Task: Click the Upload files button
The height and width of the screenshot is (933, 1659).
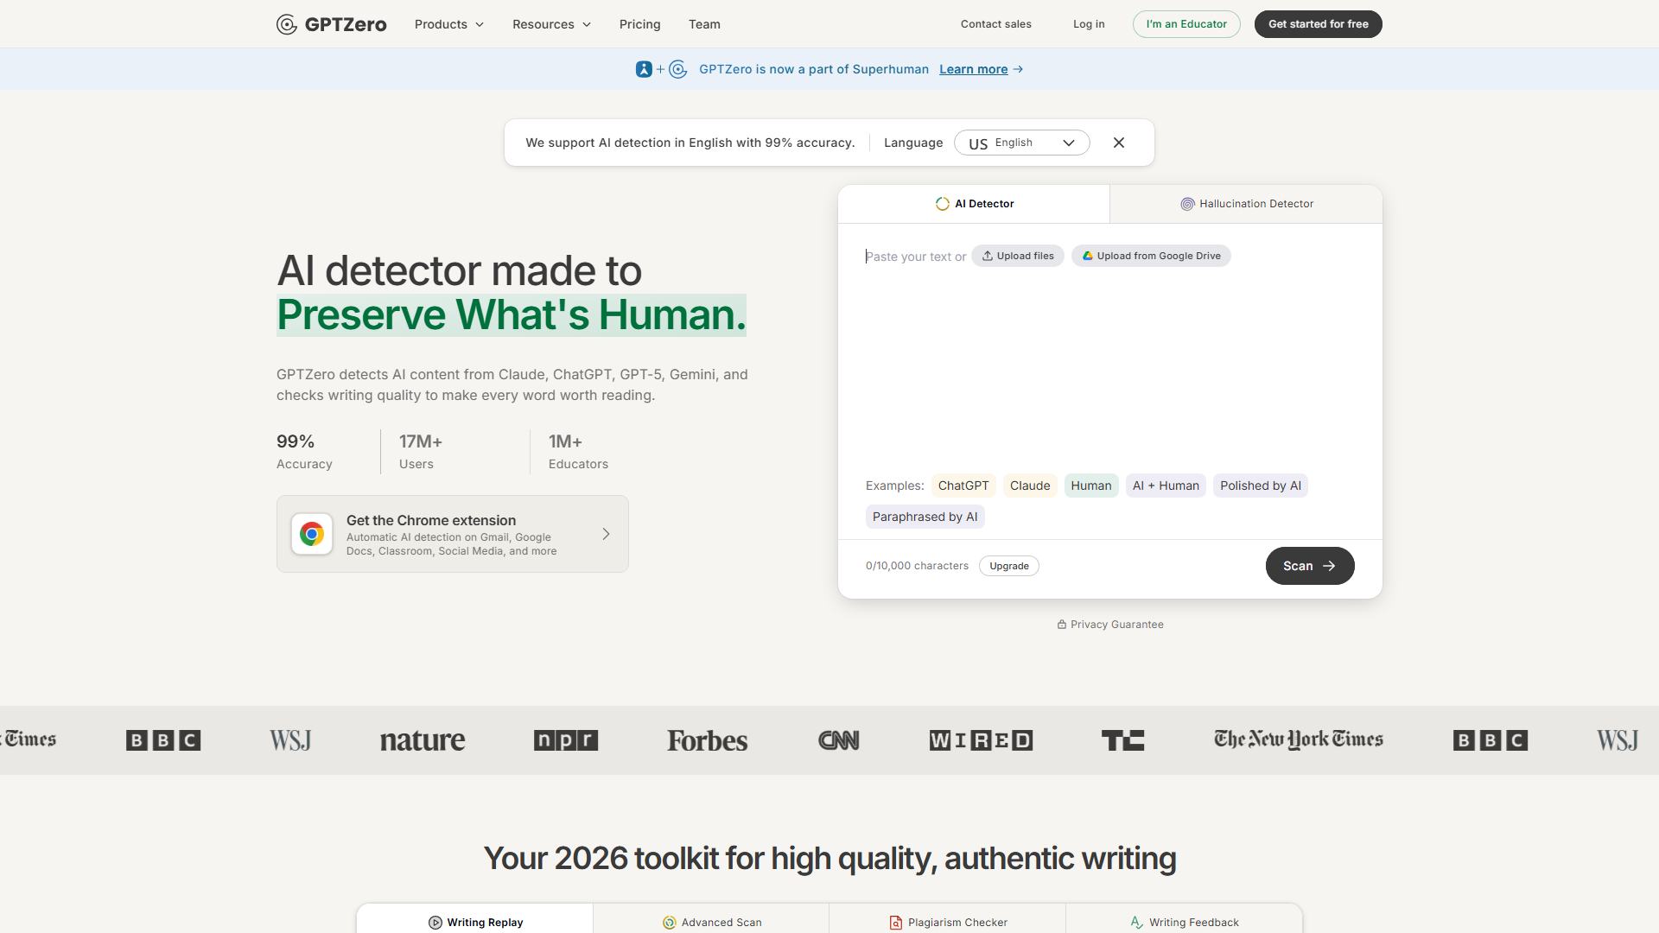Action: click(x=1018, y=256)
